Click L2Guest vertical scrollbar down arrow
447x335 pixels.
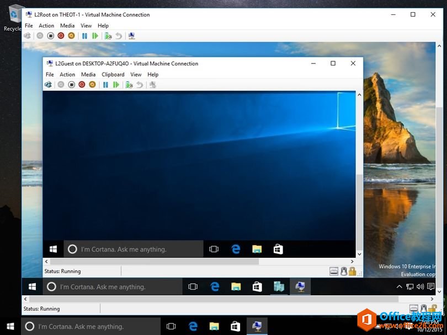pos(359,254)
